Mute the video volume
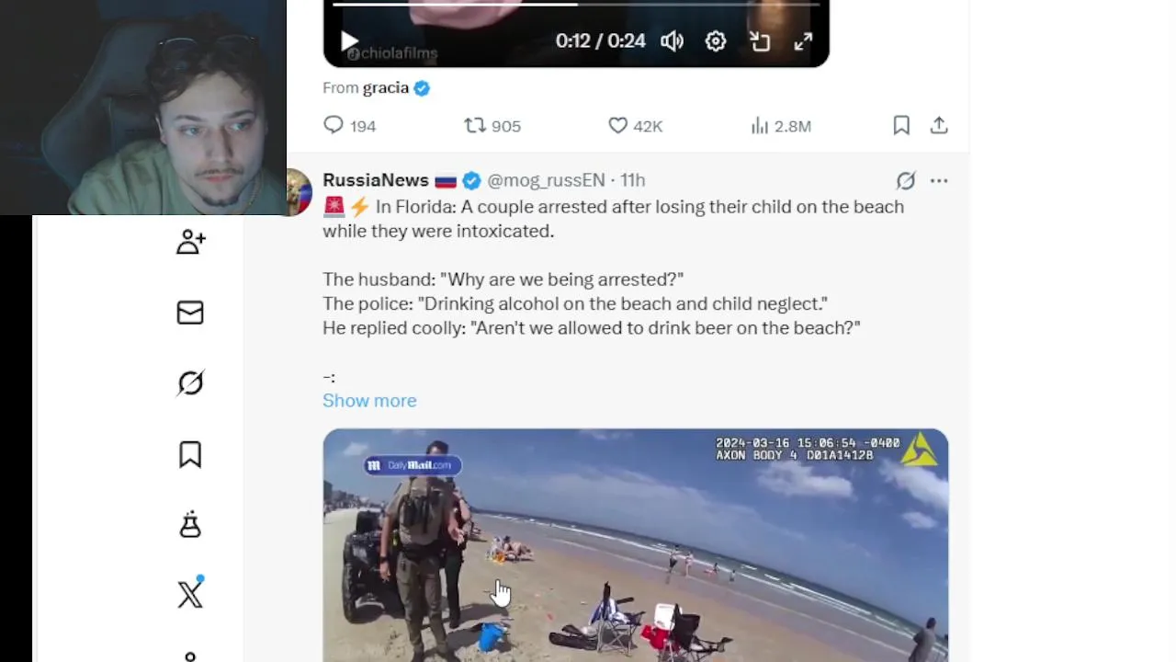Image resolution: width=1176 pixels, height=662 pixels. [672, 41]
